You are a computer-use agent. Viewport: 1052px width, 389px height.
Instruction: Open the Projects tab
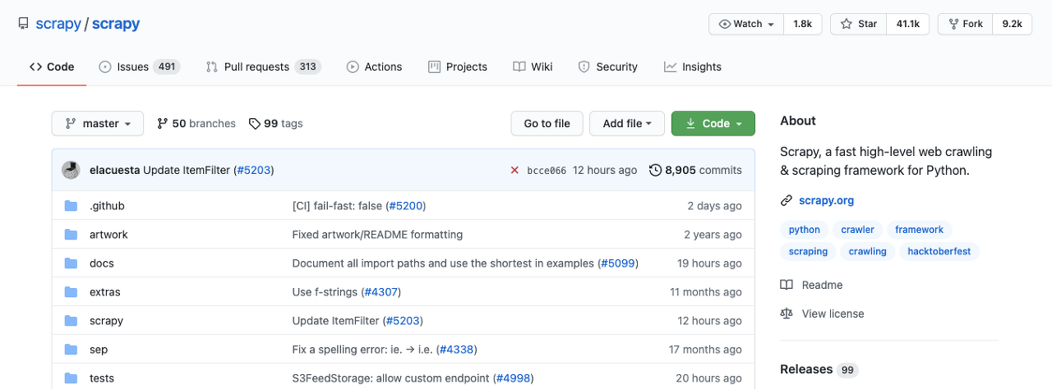pos(458,66)
